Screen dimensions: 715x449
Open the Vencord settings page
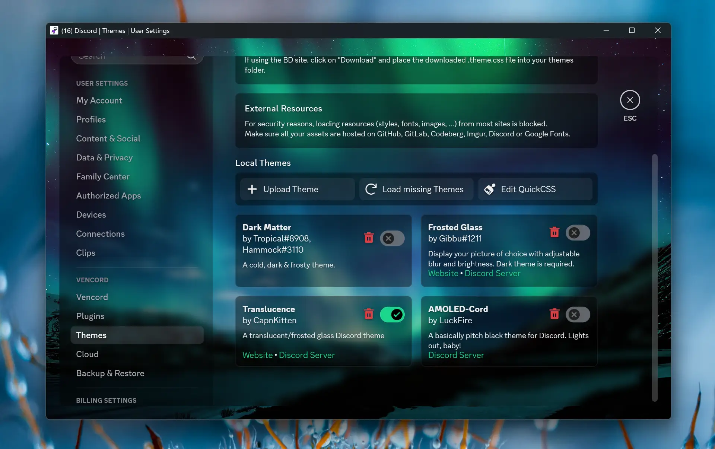coord(137,297)
